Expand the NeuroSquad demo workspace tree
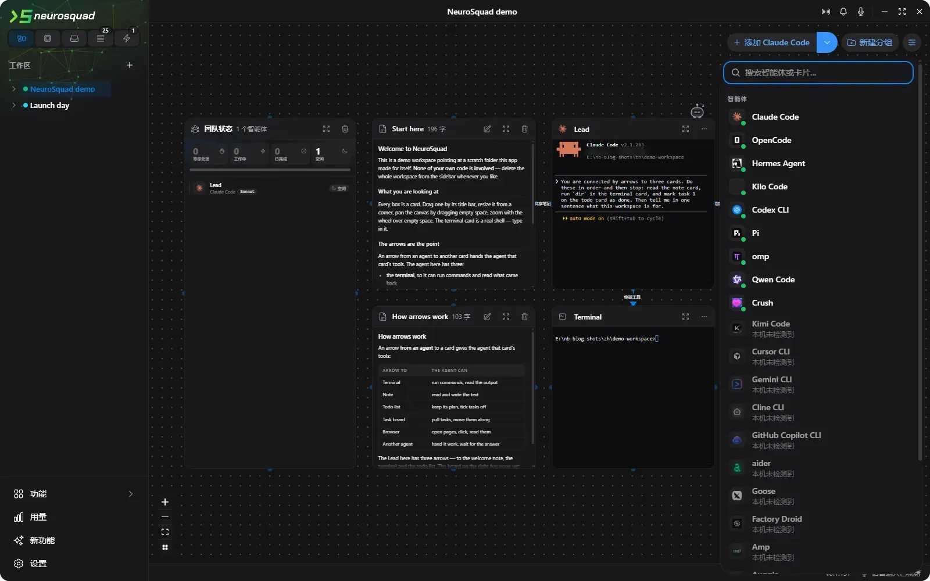 point(14,89)
